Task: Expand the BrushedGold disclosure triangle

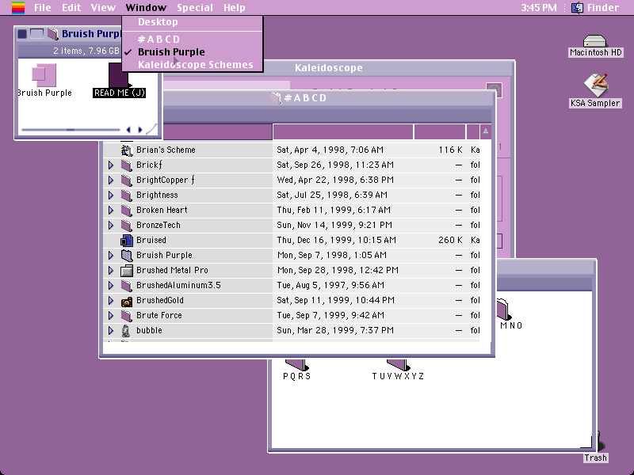Action: click(111, 301)
